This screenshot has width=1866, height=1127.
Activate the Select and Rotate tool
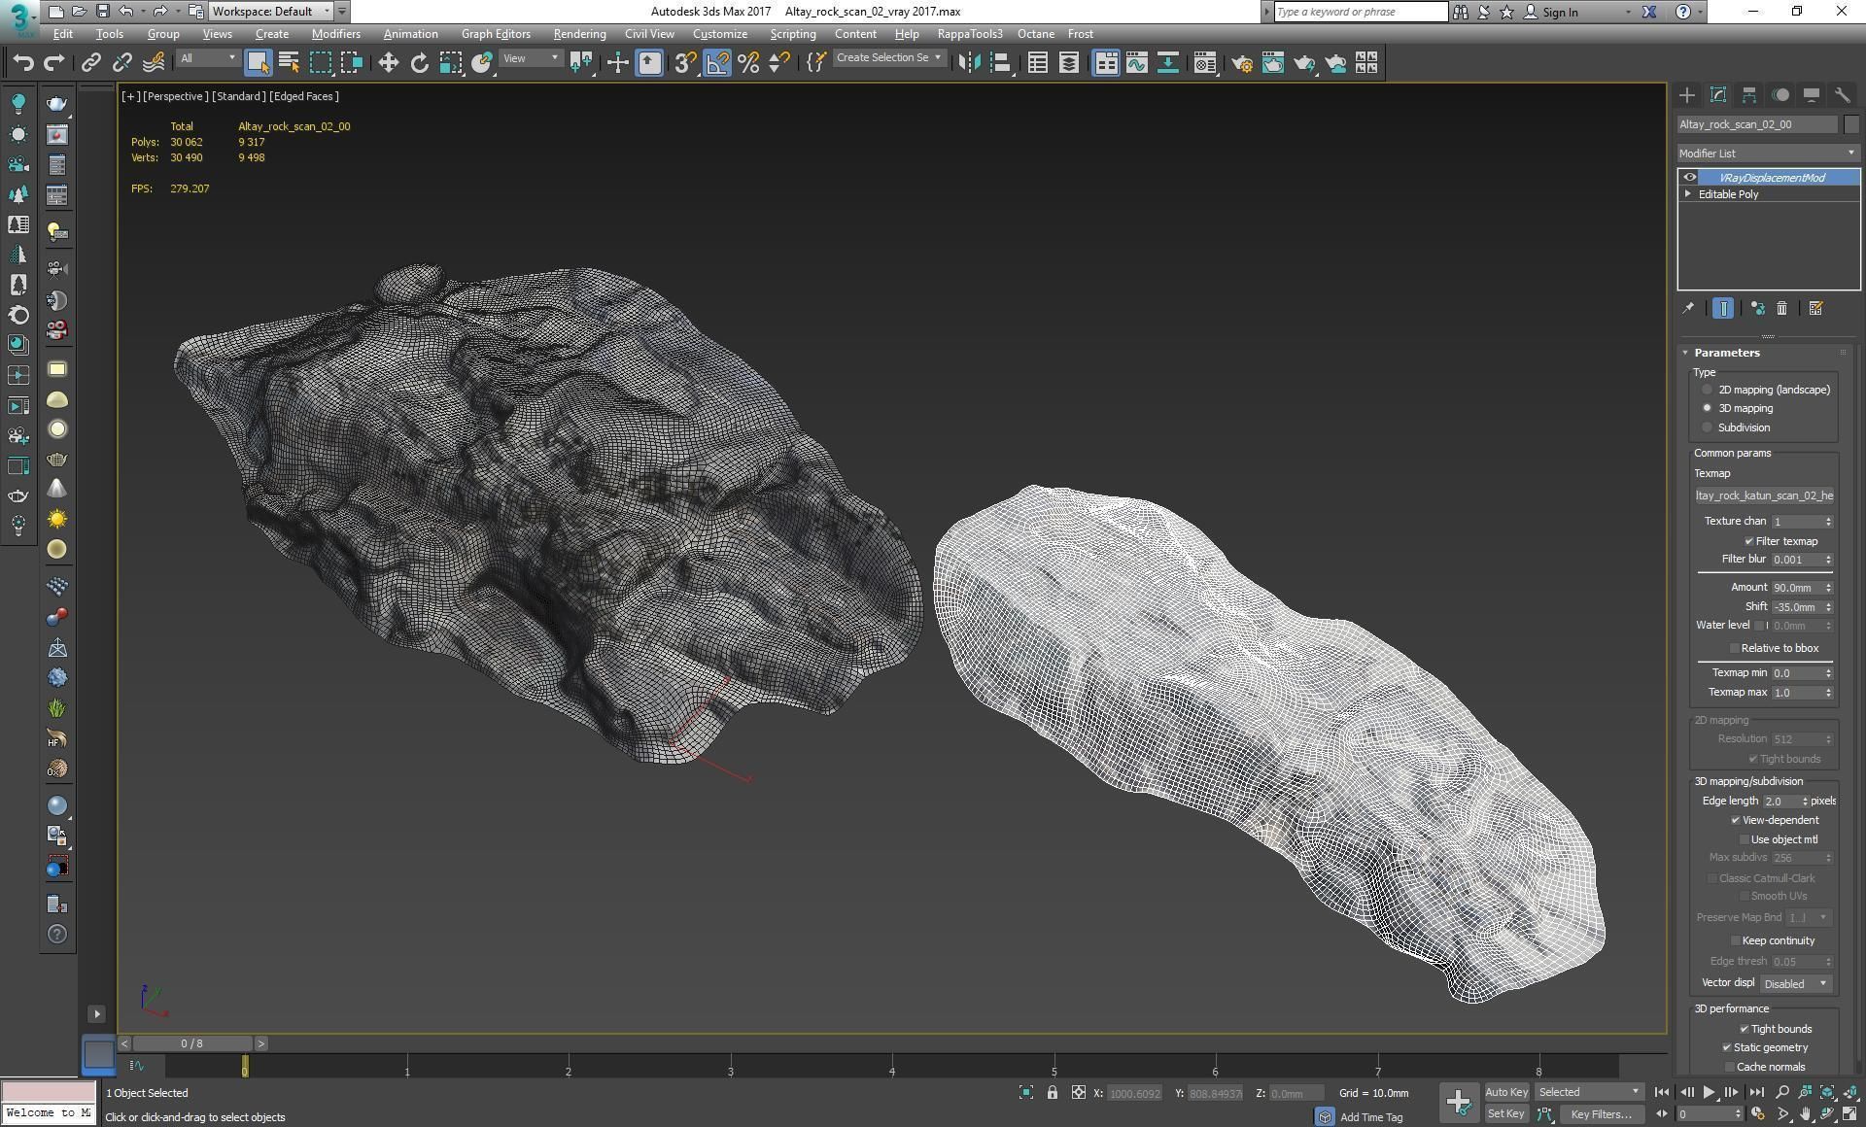[x=419, y=63]
